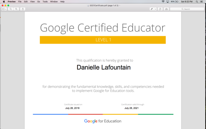Open Spotlight search in menu bar
Viewport: 206px width, 129px height.
(197, 1)
